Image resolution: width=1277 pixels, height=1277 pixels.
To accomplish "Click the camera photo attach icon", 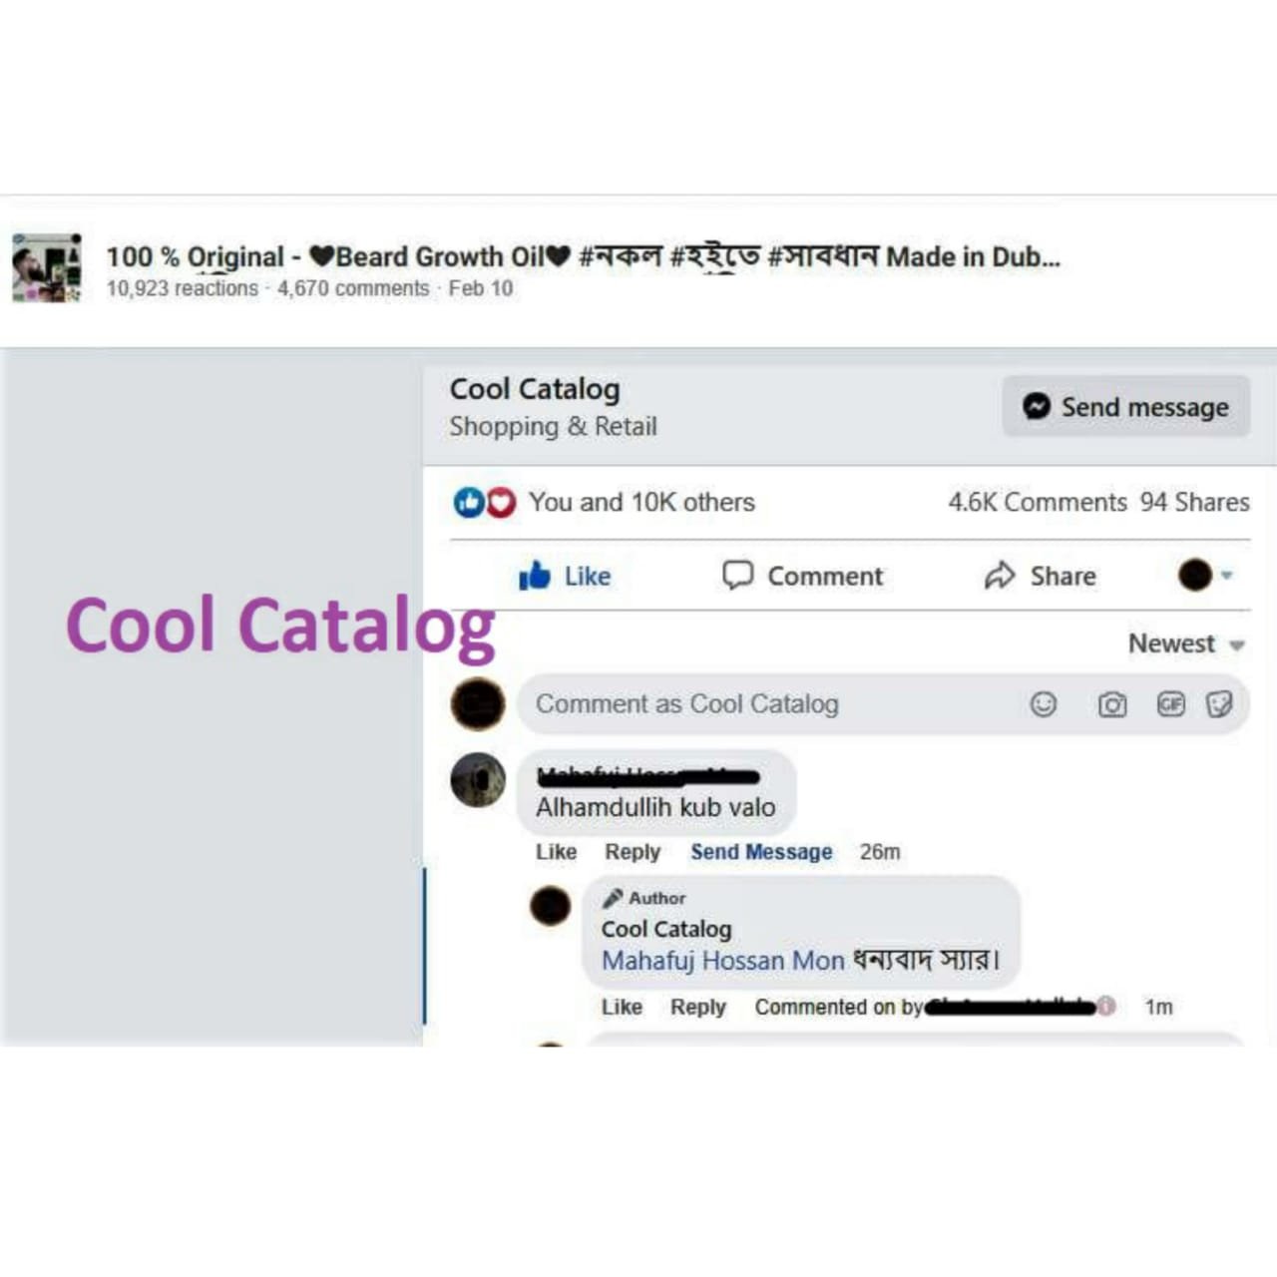I will point(1112,705).
